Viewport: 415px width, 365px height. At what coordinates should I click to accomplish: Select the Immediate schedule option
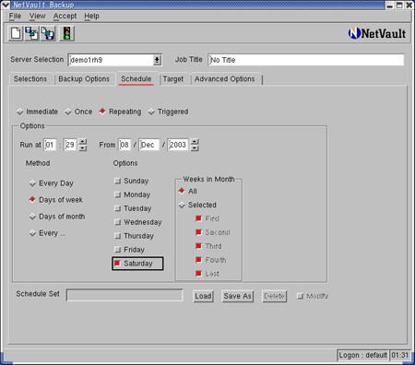point(38,112)
